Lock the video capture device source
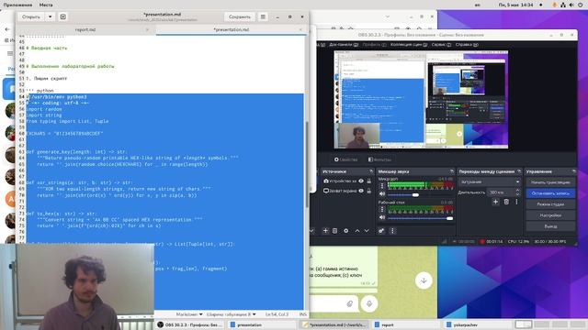This screenshot has width=588, height=330. pos(369,181)
